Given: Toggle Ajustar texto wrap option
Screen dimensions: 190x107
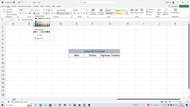Looking at the screenshot, I should pyautogui.click(x=61, y=10).
